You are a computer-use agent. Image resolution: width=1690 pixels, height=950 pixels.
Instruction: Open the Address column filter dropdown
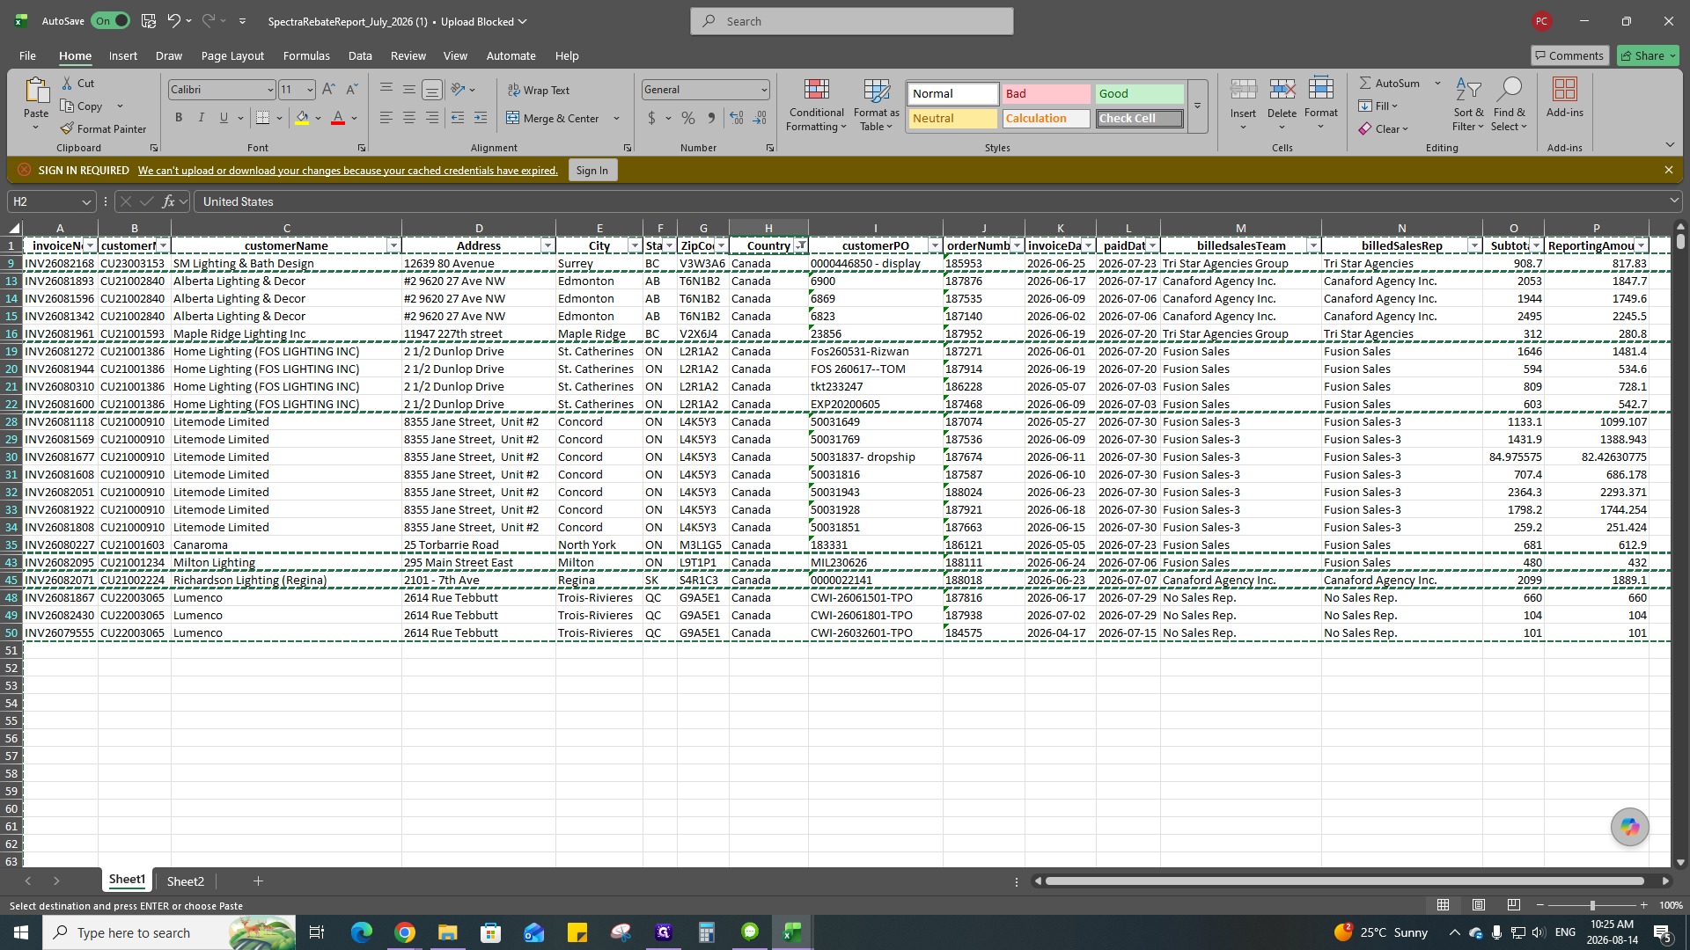[547, 245]
